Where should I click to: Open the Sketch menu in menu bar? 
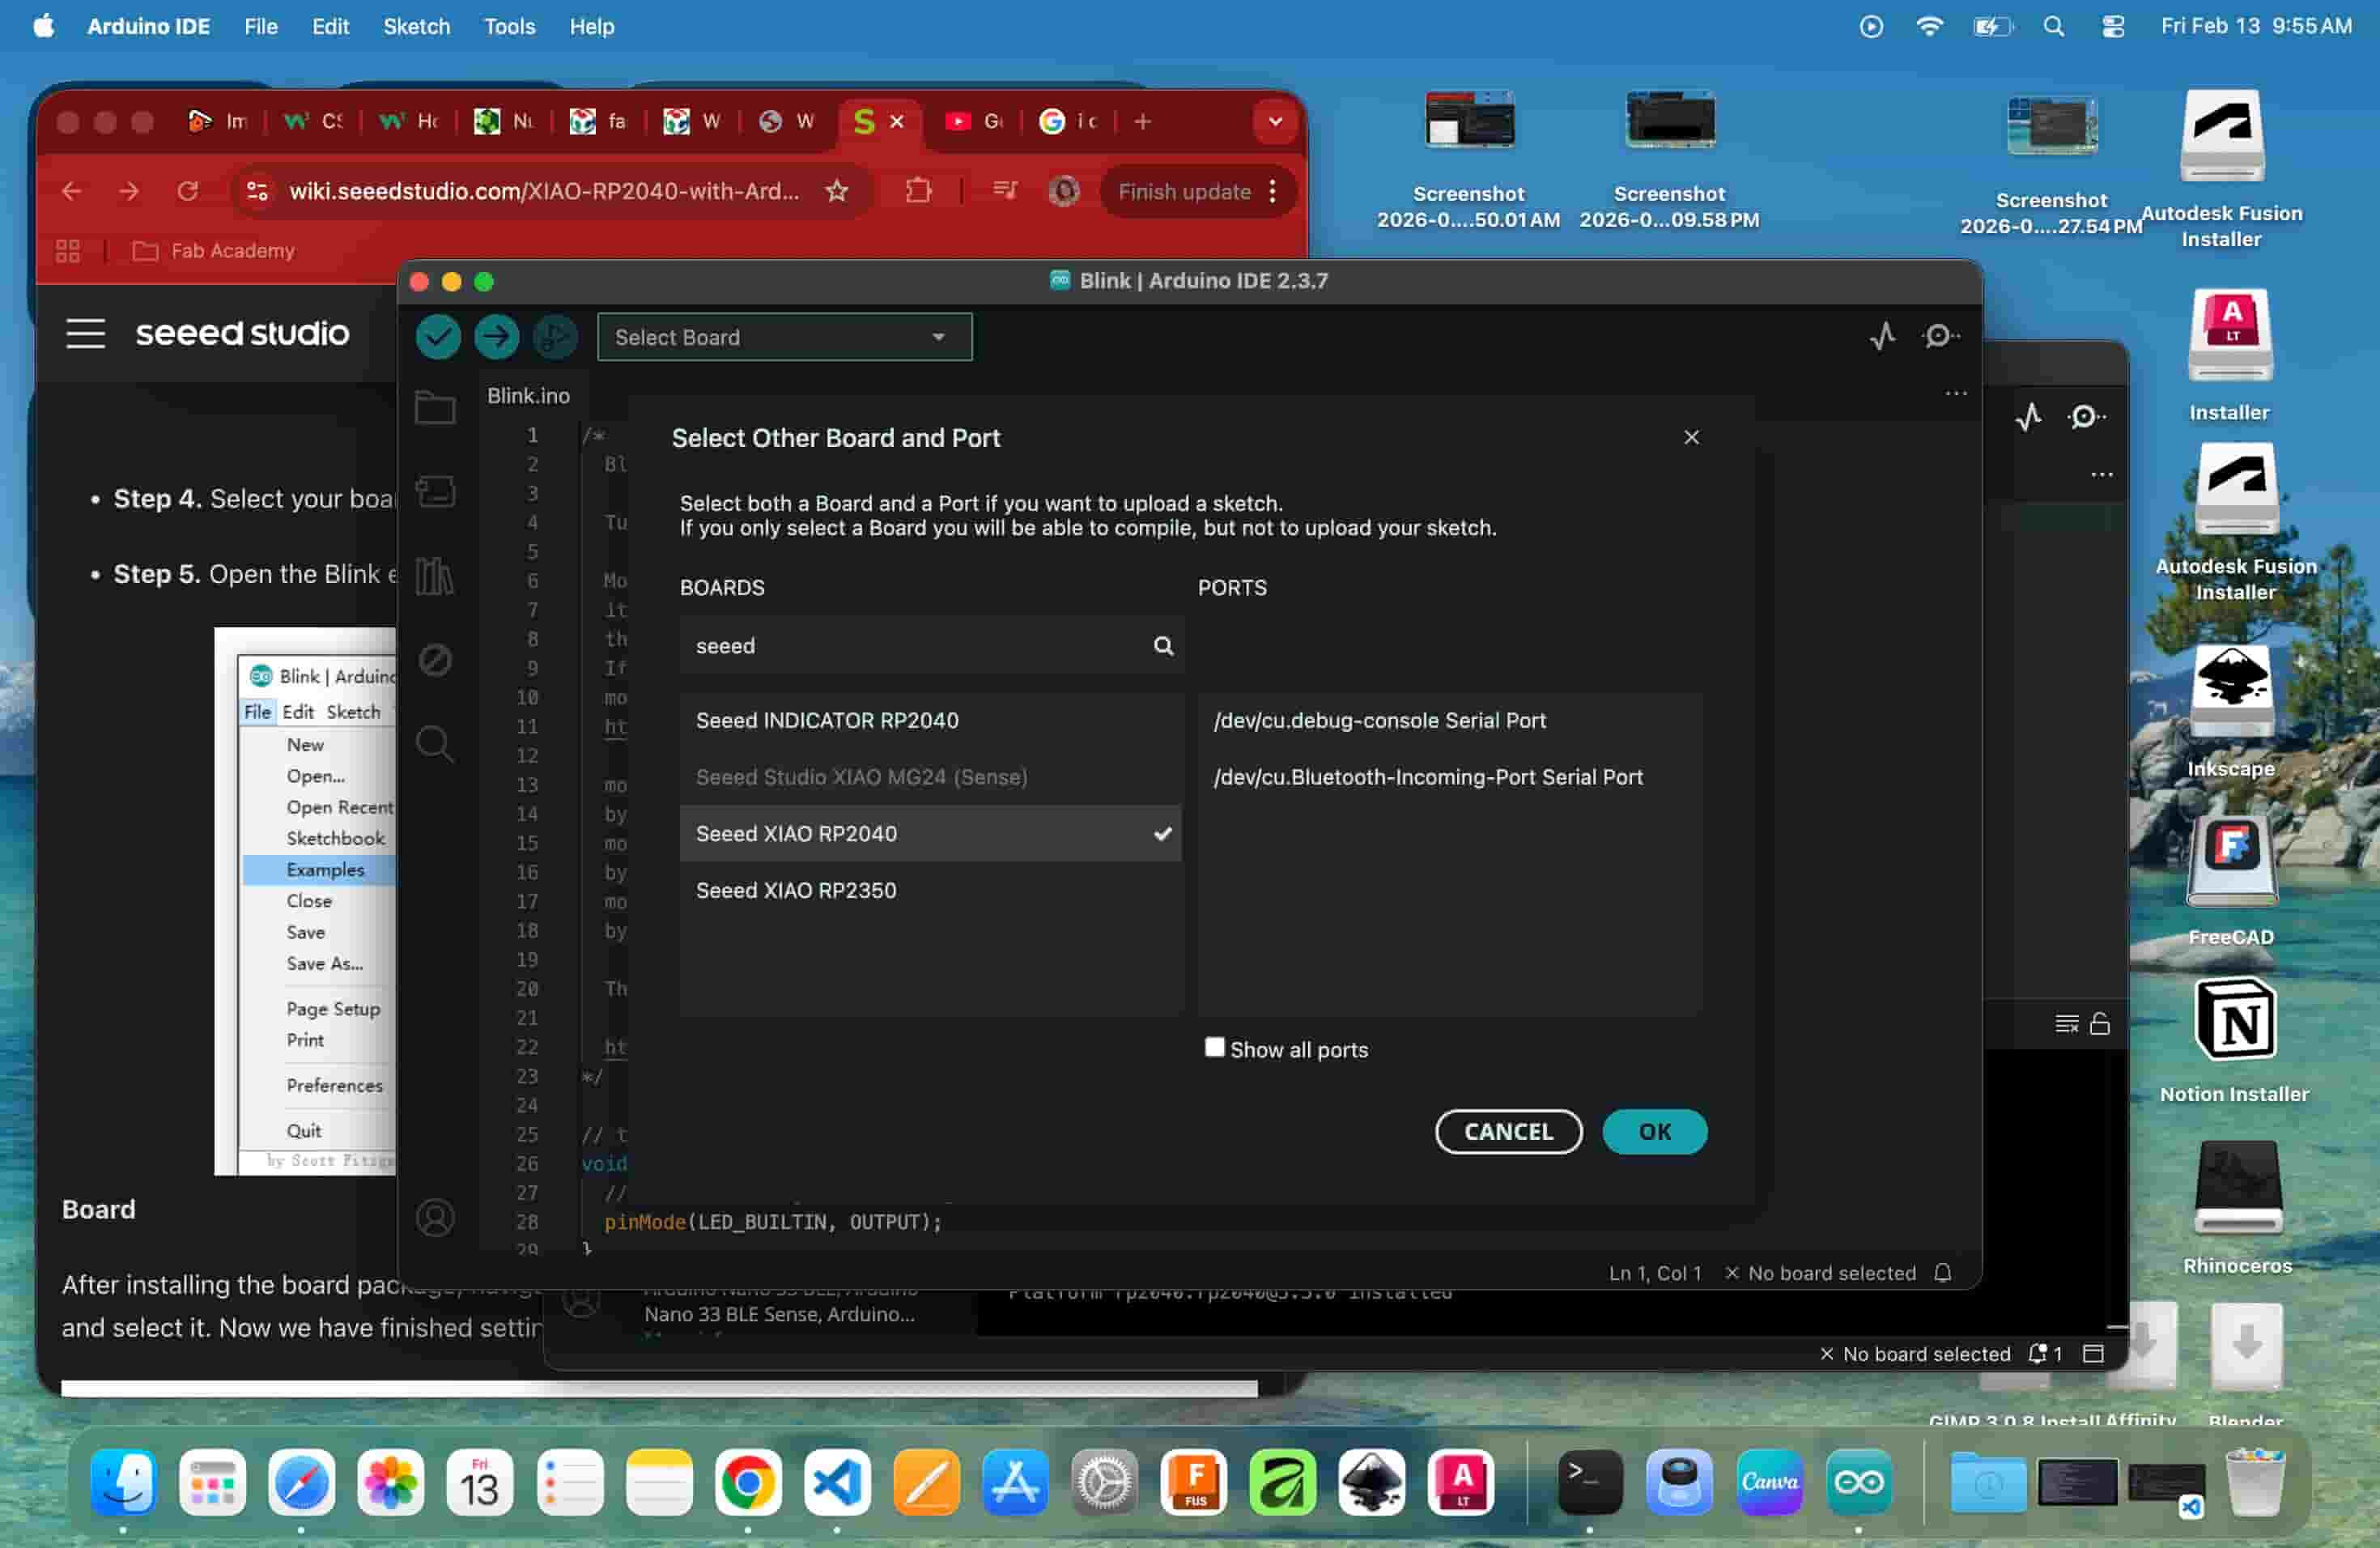point(416,26)
